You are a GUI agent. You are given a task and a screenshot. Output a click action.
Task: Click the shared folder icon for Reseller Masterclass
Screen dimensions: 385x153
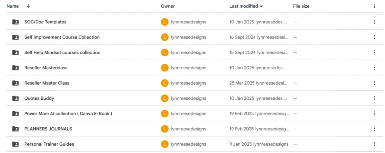[x=15, y=68]
